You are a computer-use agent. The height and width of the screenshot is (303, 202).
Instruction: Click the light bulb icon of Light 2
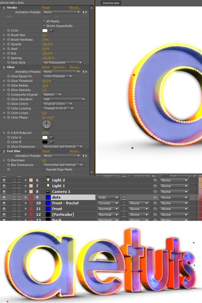click(x=48, y=180)
